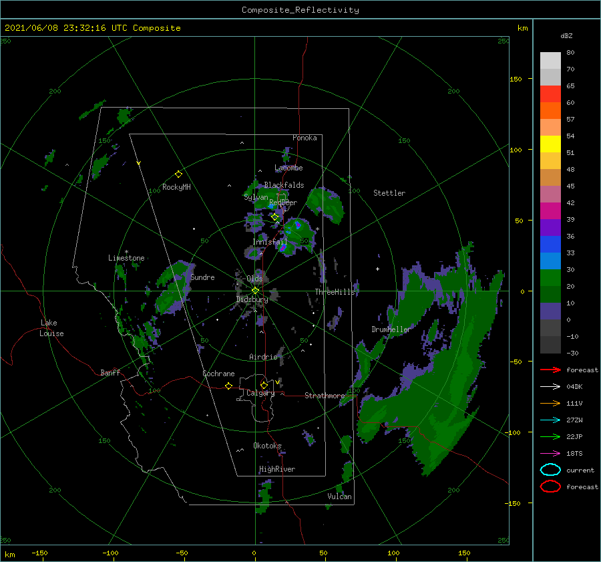Click the Sundre town label
The width and height of the screenshot is (601, 562).
tap(202, 277)
